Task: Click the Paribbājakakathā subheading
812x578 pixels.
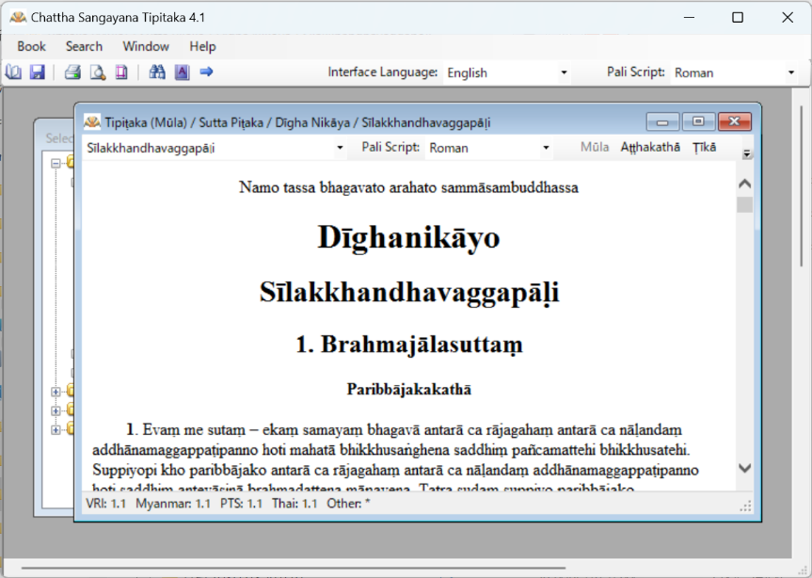Action: (x=409, y=389)
